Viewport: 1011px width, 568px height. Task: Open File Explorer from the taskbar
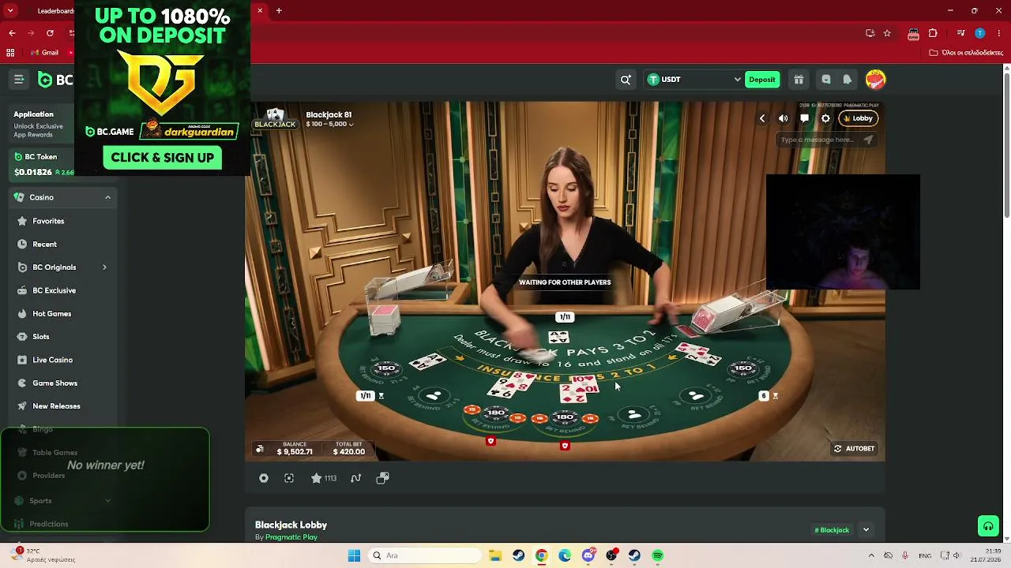click(494, 555)
